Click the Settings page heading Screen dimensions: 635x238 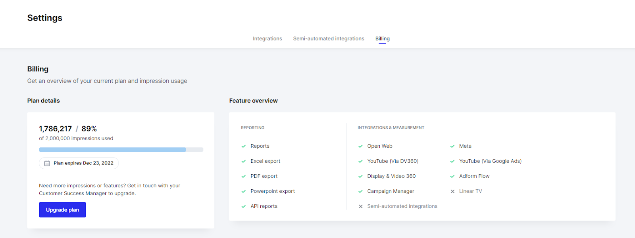pos(45,18)
